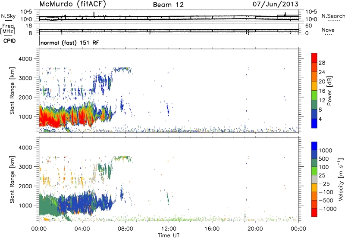Click the Beam 12 label
The width and height of the screenshot is (345, 238).
click(168, 5)
